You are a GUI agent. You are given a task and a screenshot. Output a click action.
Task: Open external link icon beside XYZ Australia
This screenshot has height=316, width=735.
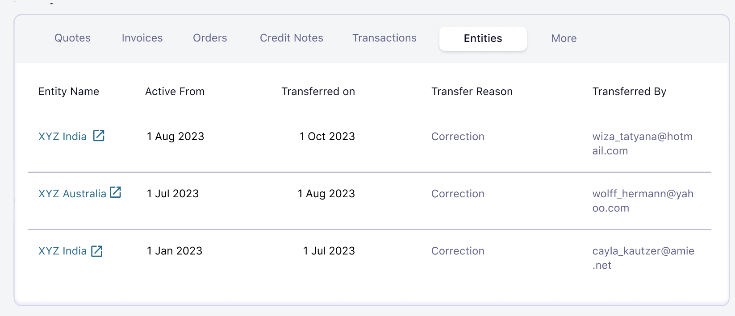pyautogui.click(x=116, y=192)
